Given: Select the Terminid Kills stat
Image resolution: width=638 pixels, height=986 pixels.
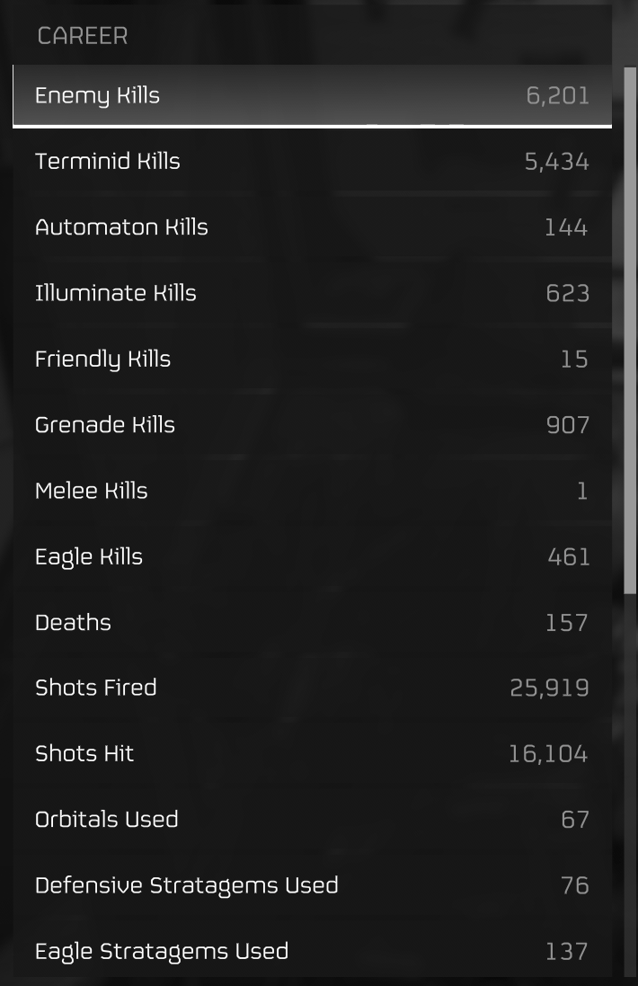Looking at the screenshot, I should click(x=313, y=162).
